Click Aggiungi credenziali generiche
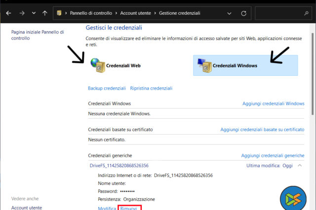 (273, 155)
